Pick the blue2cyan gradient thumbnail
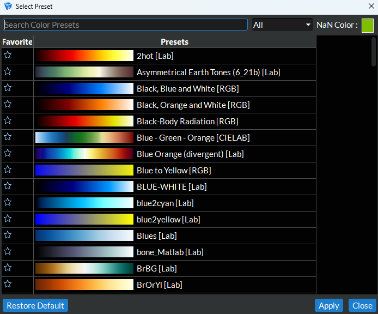 [x=84, y=203]
